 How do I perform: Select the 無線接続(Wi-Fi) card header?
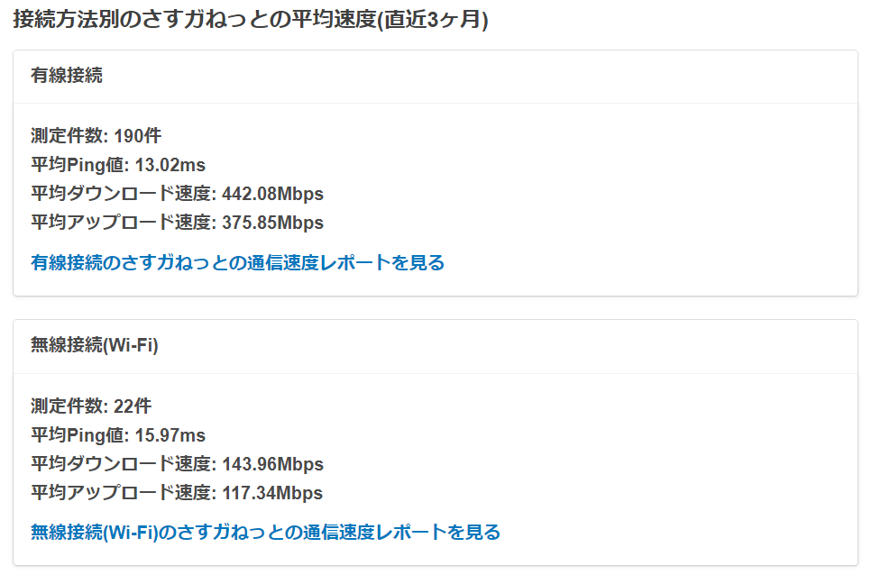pos(95,345)
